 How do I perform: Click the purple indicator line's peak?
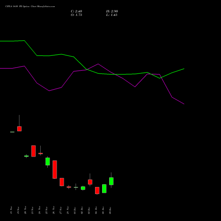pos(98,64)
